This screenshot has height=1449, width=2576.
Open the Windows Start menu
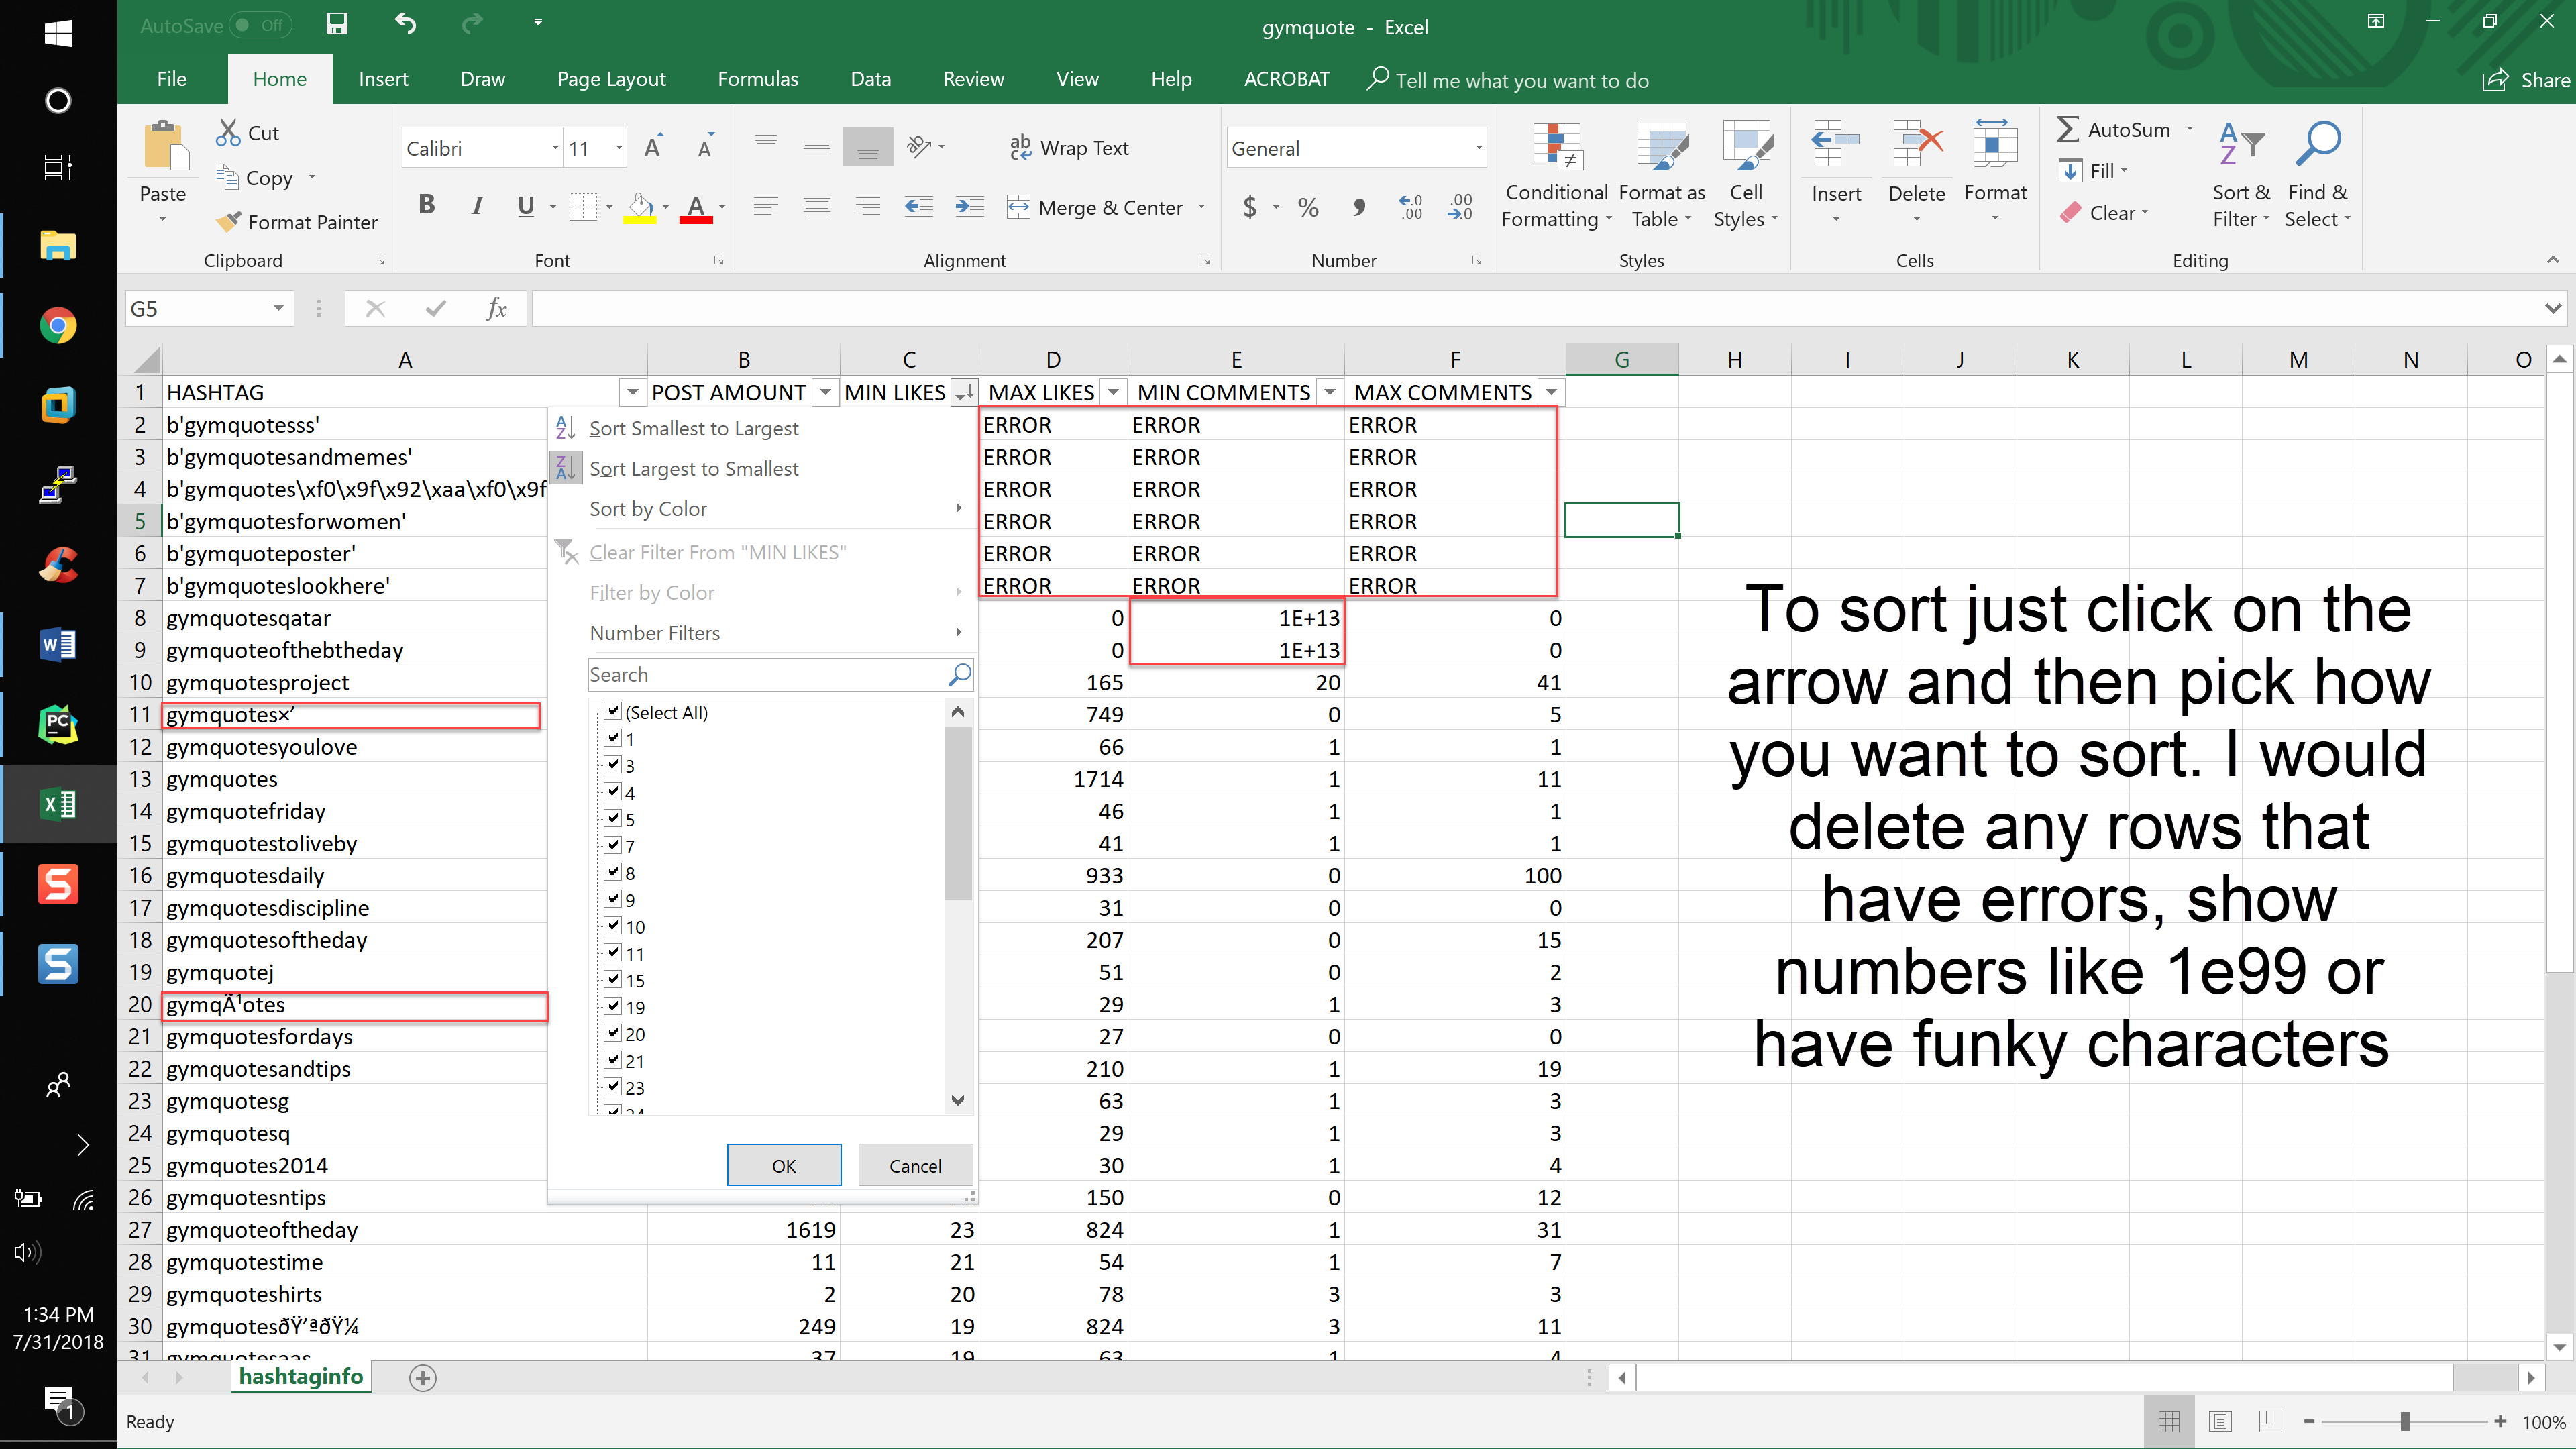[58, 33]
